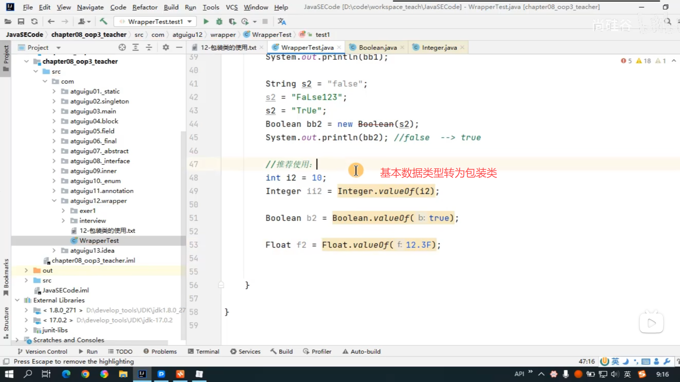This screenshot has width=680, height=382.
Task: Click the Build hammer icon
Action: click(103, 22)
